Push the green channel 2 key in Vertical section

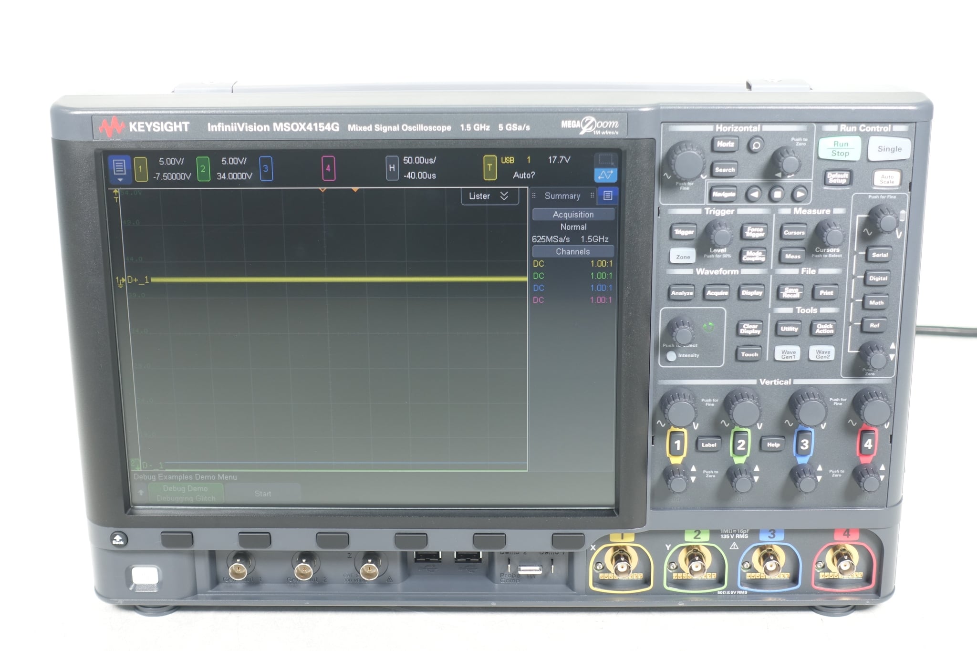[x=740, y=445]
